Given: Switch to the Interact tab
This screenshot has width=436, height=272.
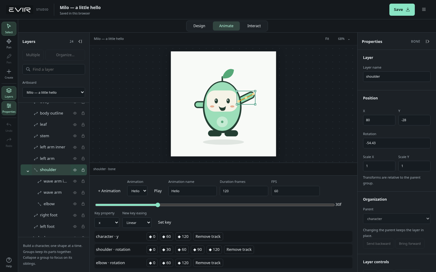Looking at the screenshot, I should point(254,26).
